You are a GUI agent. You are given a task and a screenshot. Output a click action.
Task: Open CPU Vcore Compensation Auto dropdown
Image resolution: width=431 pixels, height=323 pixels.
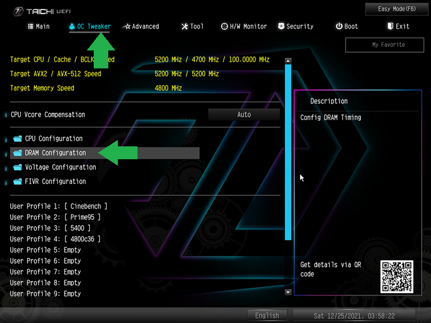[x=244, y=114]
